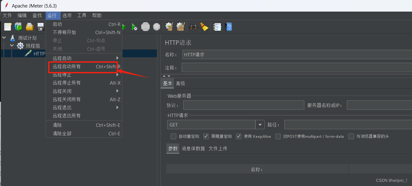Expand the 远程关闭 submenu
The width and height of the screenshot is (412, 186).
pos(84,91)
